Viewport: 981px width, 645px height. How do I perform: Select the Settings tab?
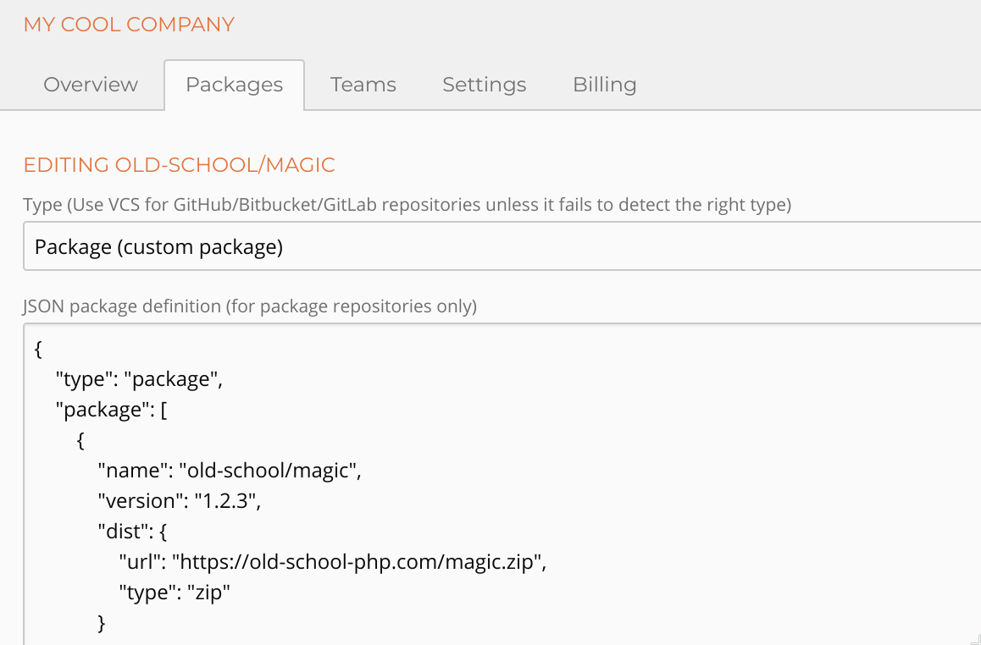[484, 85]
